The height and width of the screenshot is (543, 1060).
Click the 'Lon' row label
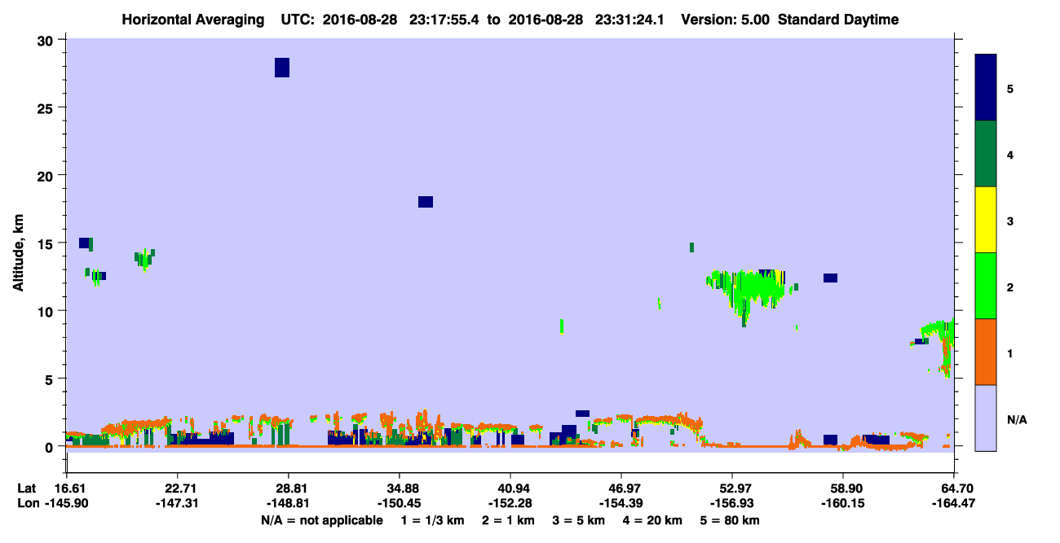pyautogui.click(x=27, y=504)
